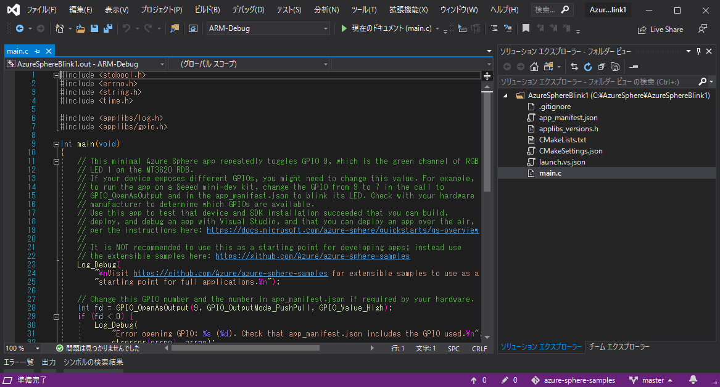The image size is (720, 387).
Task: Toggle Show All Files in Solution Explorer
Action: coord(615,67)
